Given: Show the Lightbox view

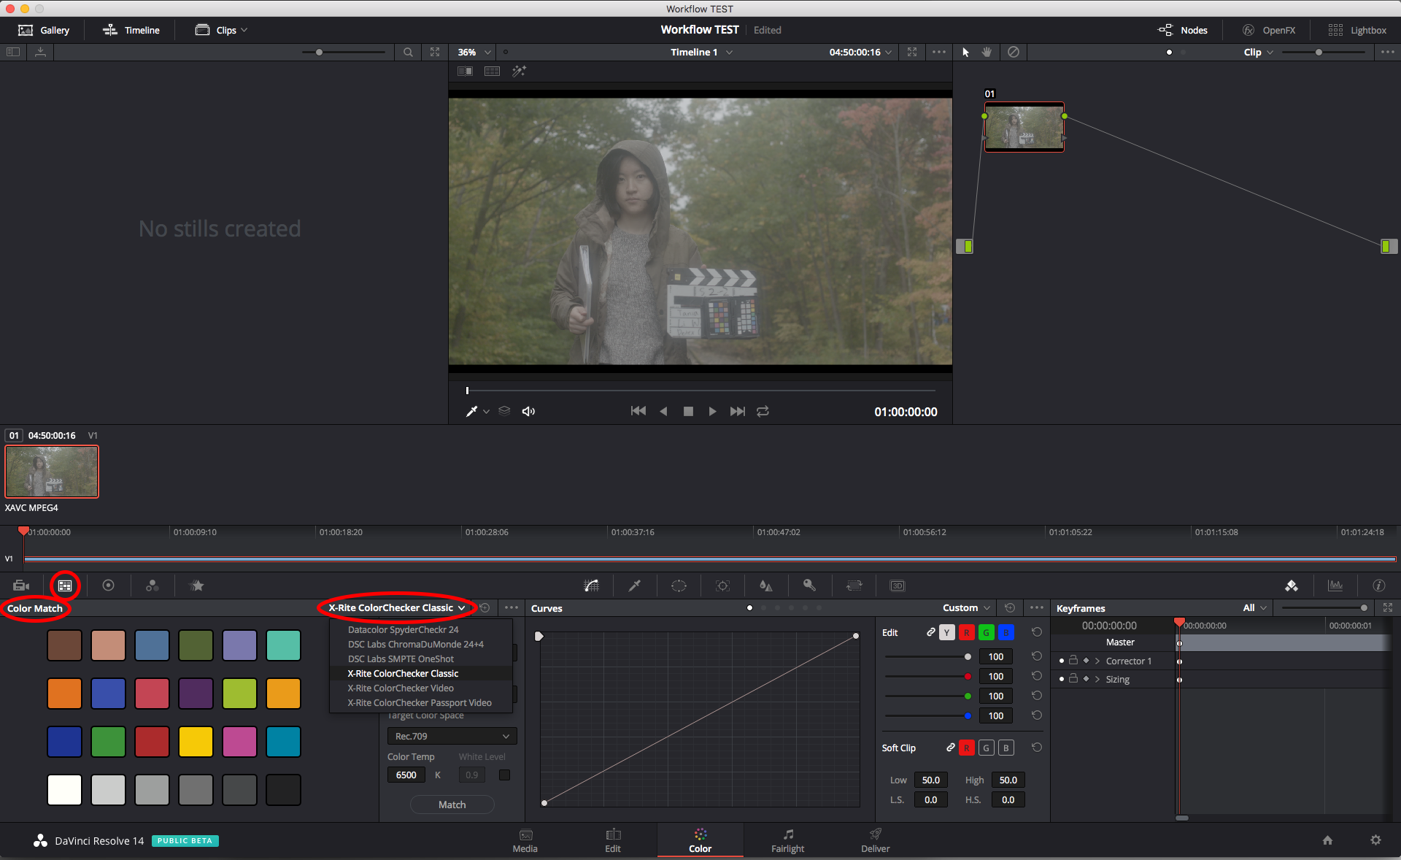Looking at the screenshot, I should pyautogui.click(x=1357, y=30).
